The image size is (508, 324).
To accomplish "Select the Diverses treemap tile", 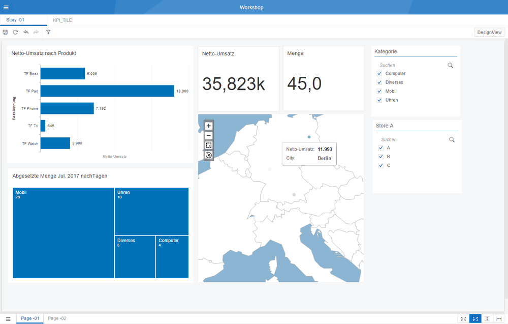I will pyautogui.click(x=135, y=257).
